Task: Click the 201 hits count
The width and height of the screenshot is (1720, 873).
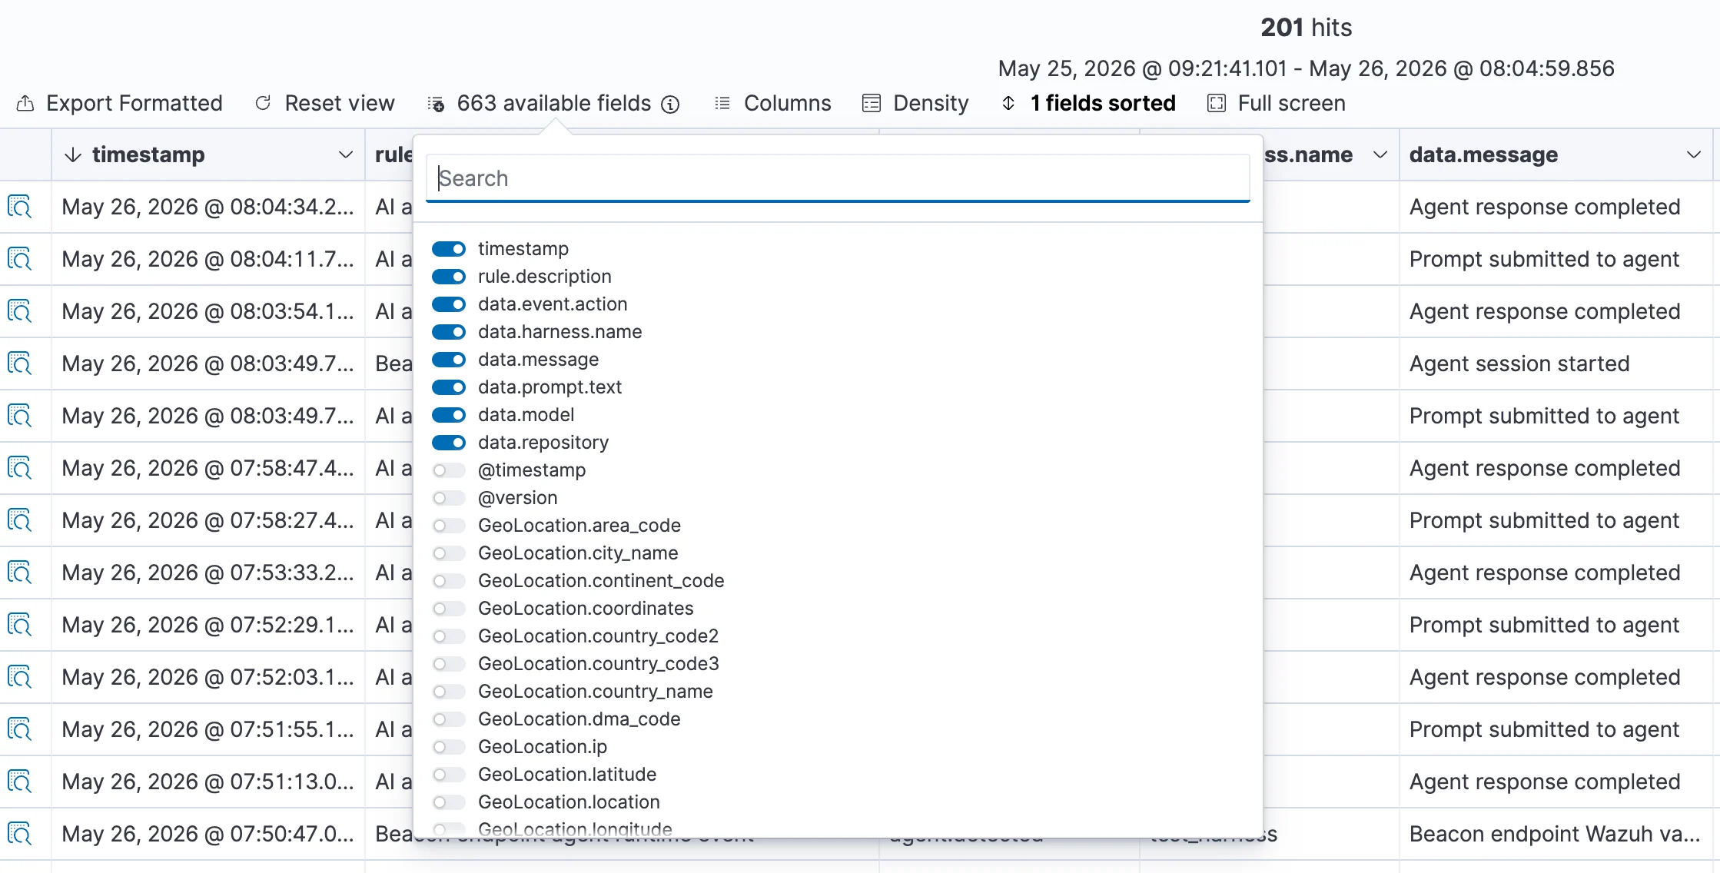Action: 1306,28
